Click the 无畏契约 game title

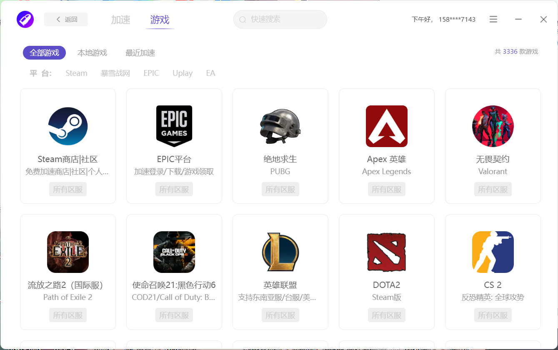(x=493, y=159)
